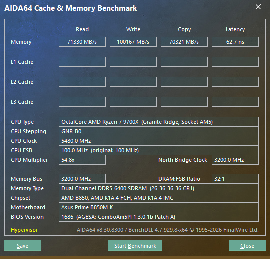This screenshot has width=270, height=259.
Task: Click the CPU Clock value field
Action: (x=159, y=141)
